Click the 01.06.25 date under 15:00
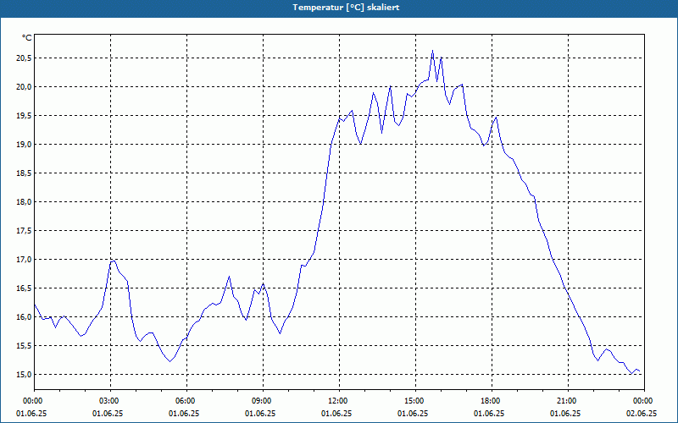The image size is (678, 423). tap(413, 414)
